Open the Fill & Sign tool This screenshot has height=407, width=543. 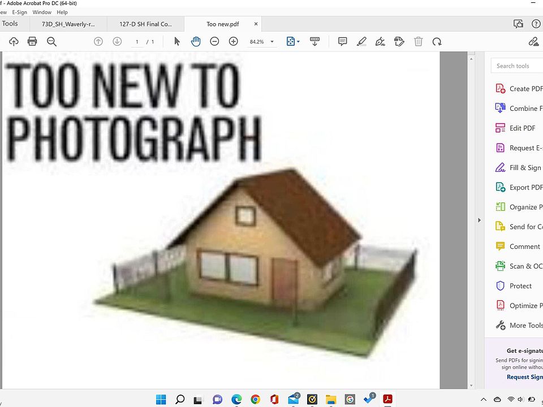(518, 167)
